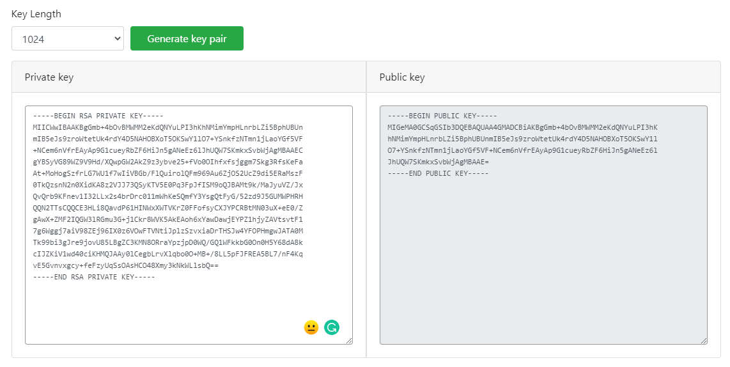Click the chevron arrow of the key length selector

pos(117,39)
